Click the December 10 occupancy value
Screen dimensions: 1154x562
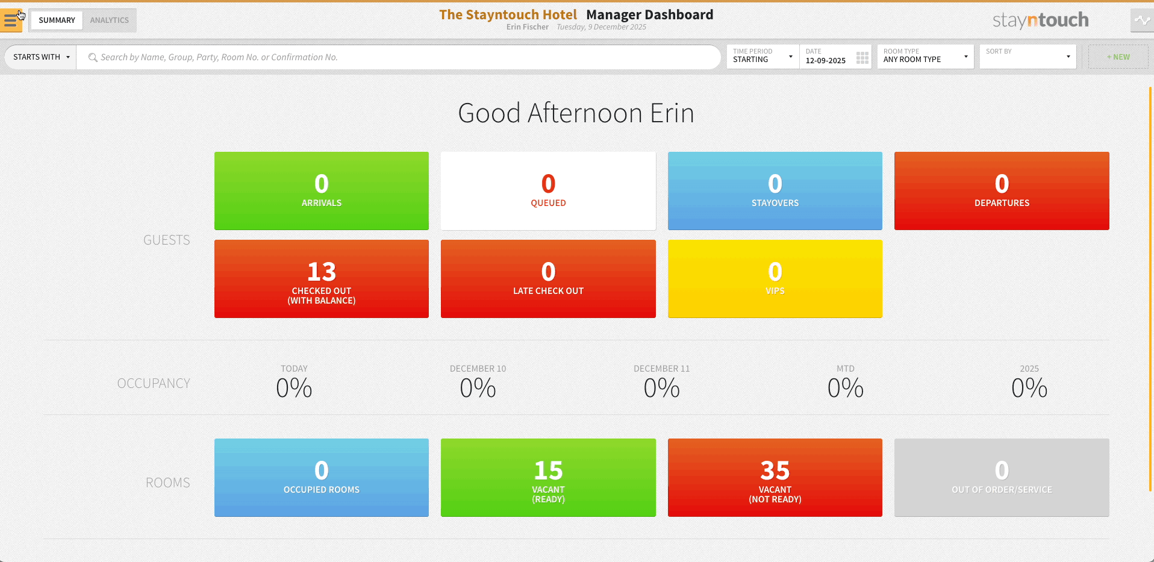pos(478,388)
